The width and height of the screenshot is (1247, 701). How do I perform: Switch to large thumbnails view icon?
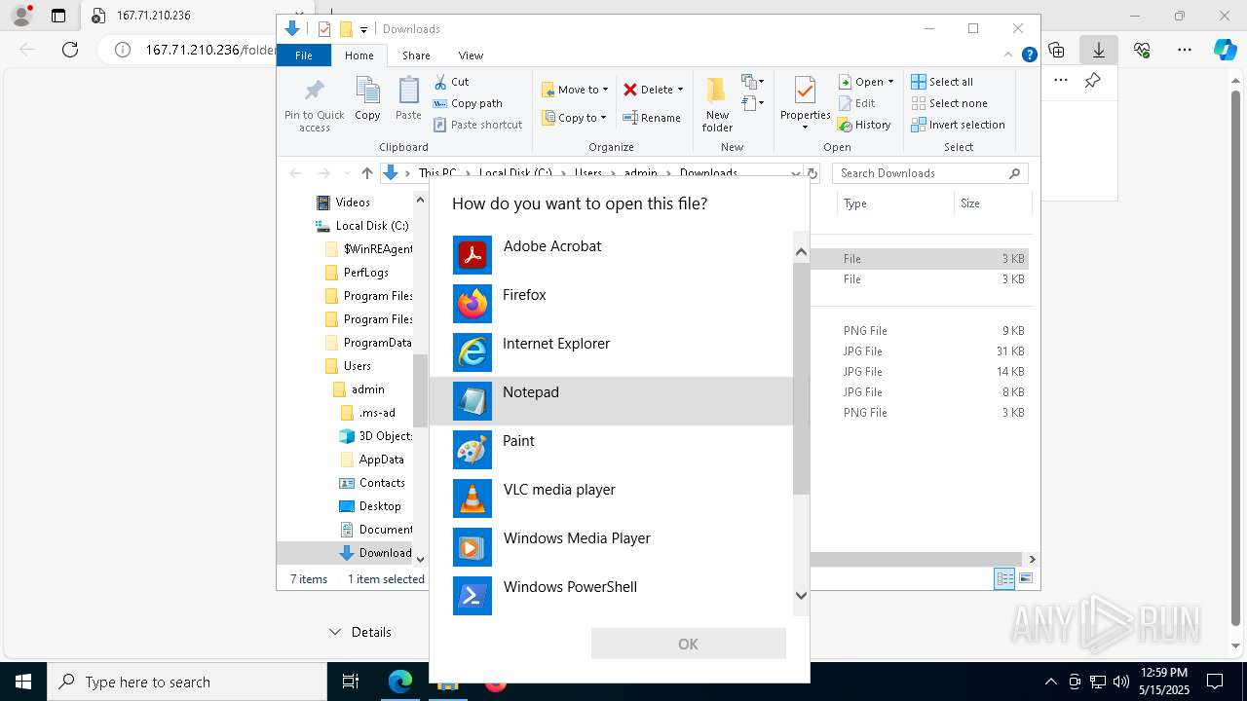click(x=1025, y=578)
